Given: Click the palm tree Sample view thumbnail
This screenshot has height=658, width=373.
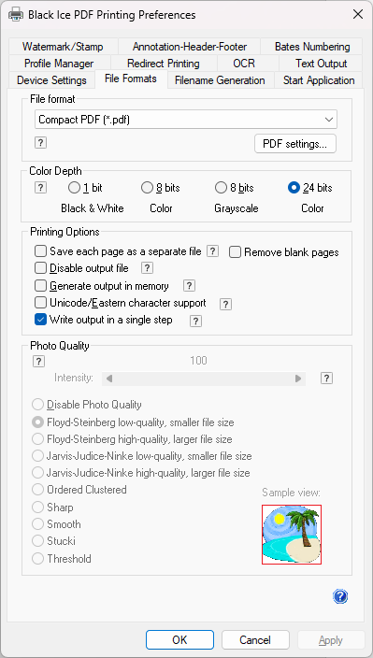Looking at the screenshot, I should (292, 535).
